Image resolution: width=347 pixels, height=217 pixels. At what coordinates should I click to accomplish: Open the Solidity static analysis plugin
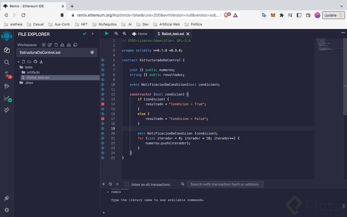click(x=7, y=98)
